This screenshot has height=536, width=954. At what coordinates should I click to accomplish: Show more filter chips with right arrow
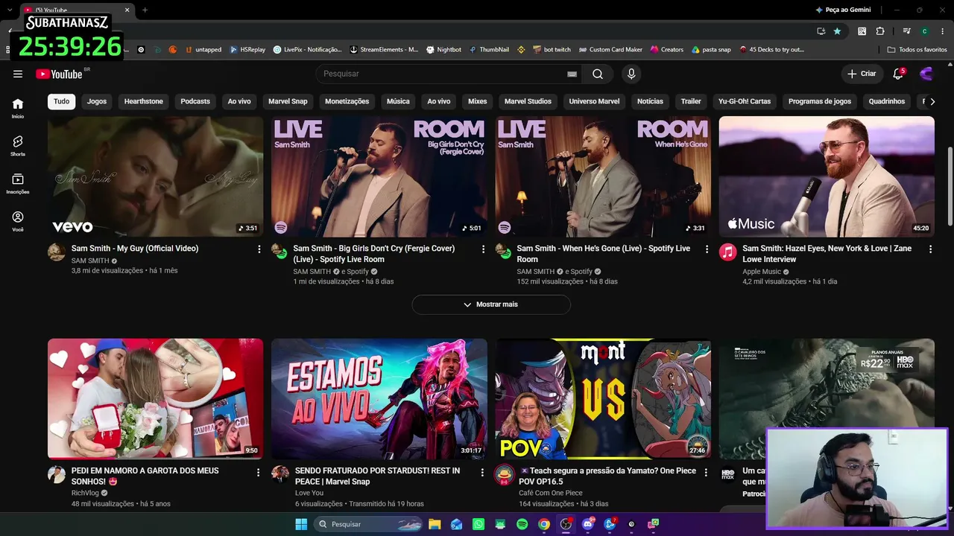click(x=932, y=101)
